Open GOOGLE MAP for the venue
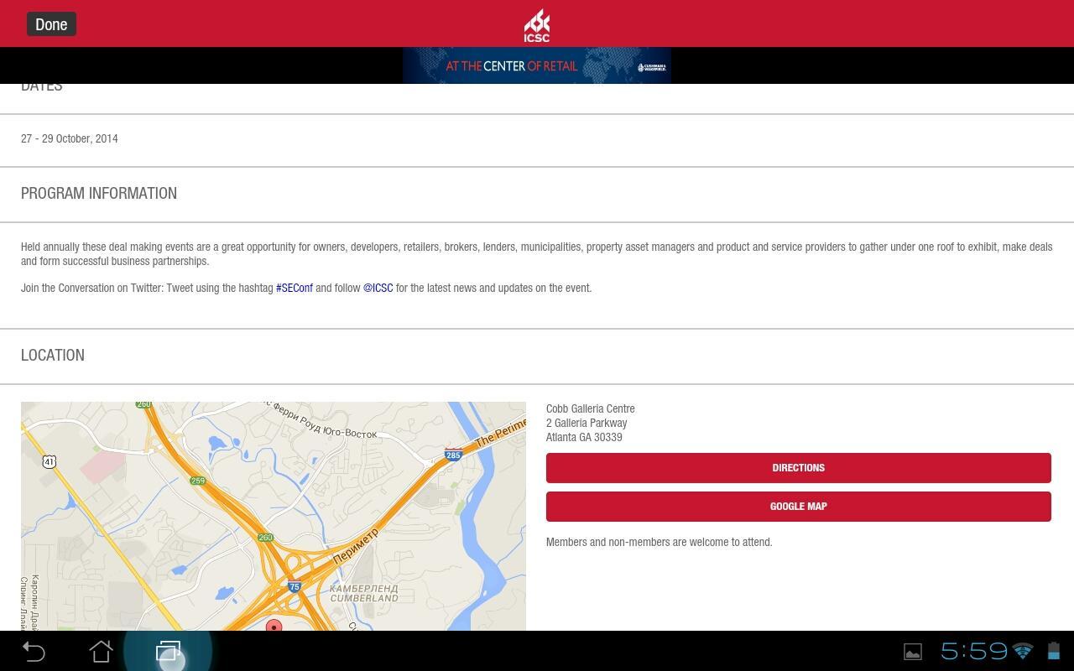Viewport: 1074px width, 671px height. [x=798, y=506]
